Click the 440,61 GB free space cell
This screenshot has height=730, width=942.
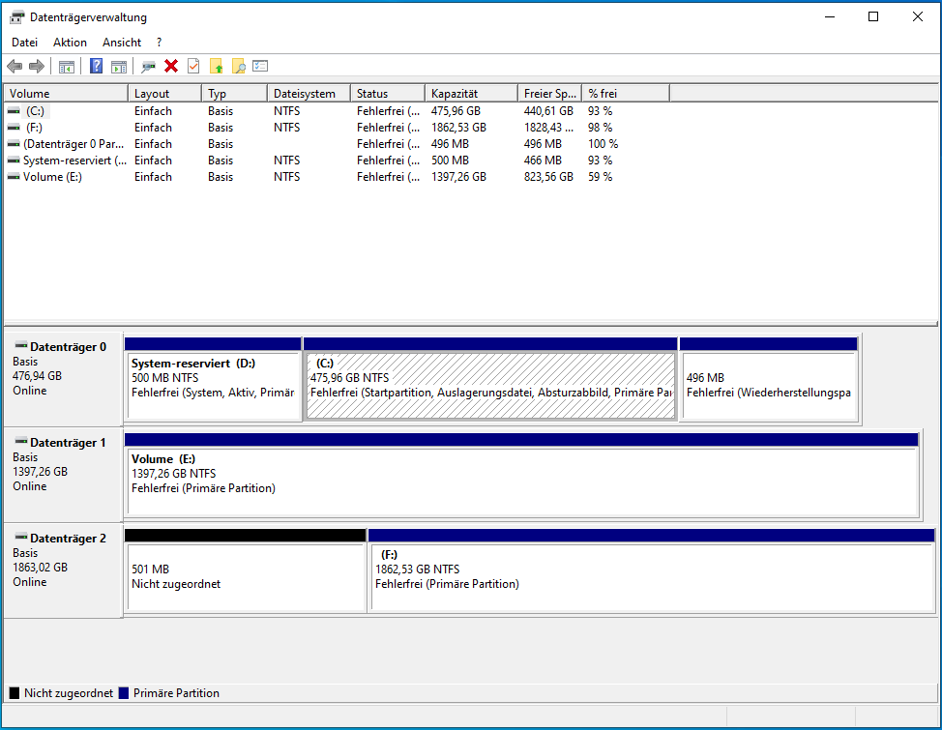tap(548, 111)
